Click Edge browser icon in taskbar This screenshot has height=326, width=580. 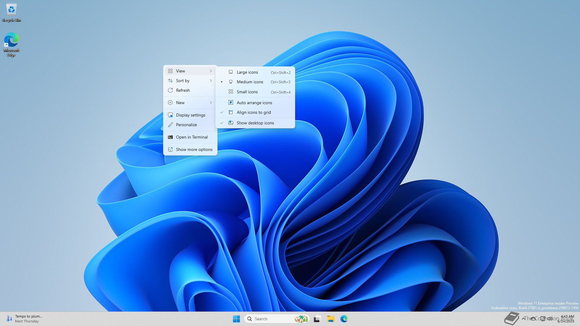tap(344, 319)
